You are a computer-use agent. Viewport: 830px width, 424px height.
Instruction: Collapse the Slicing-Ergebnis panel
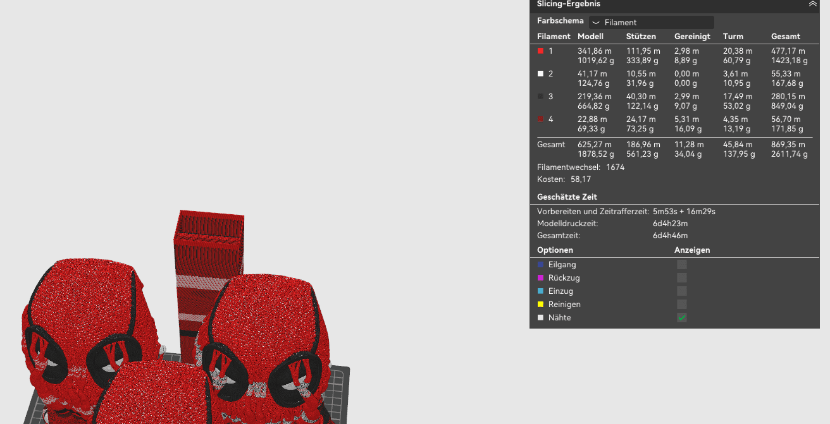pos(812,4)
